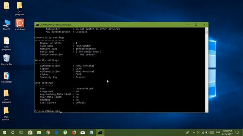This screenshot has height=136, width=243.
Task: Open the notepad-like taskbar icon
Action: click(92, 133)
